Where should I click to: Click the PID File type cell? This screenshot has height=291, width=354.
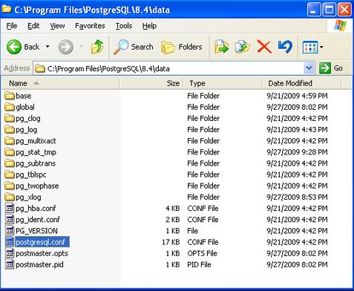[199, 264]
